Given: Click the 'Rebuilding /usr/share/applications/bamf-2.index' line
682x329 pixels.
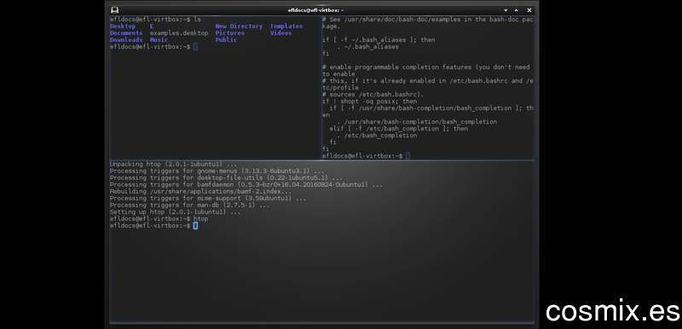Looking at the screenshot, I should 200,192.
